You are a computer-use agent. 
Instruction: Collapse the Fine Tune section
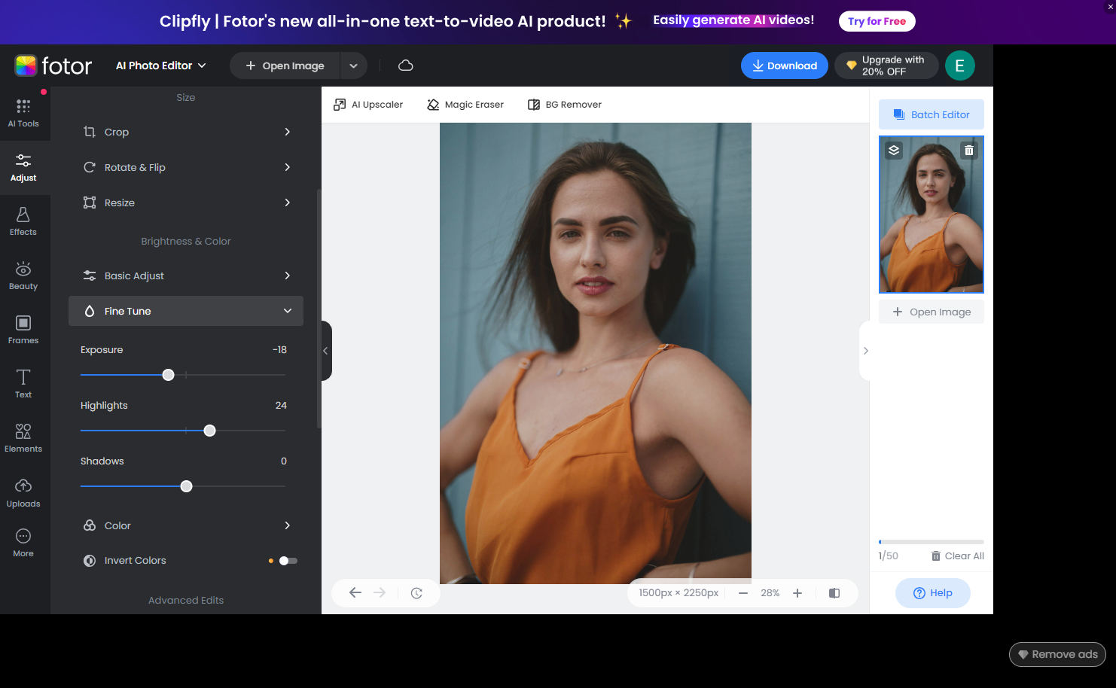[185, 311]
